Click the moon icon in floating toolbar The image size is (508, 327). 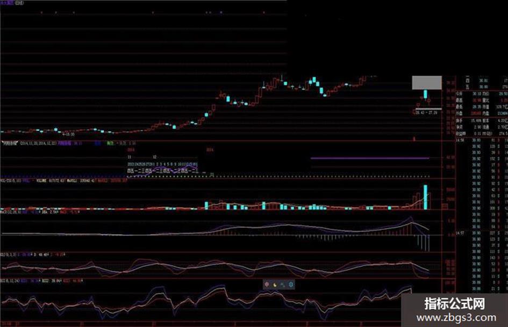(x=275, y=285)
